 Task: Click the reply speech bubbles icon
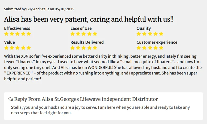click(11, 99)
